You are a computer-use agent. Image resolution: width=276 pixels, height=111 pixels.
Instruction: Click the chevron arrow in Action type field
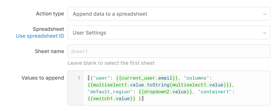point(265,14)
